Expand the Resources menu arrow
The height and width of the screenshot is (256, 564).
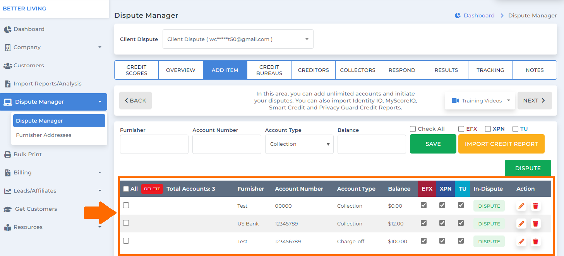[x=100, y=227]
